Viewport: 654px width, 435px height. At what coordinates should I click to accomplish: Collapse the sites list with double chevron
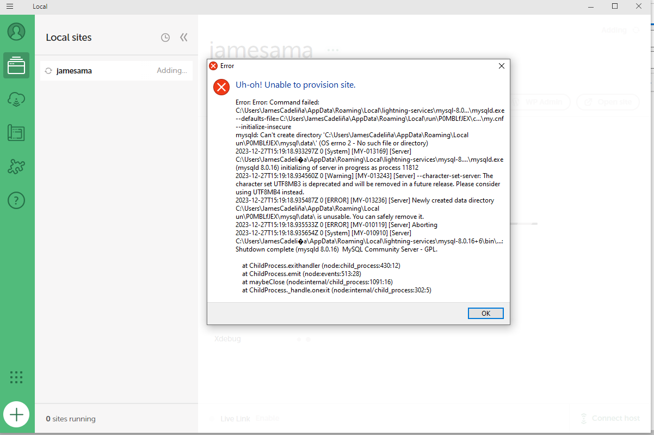point(184,37)
